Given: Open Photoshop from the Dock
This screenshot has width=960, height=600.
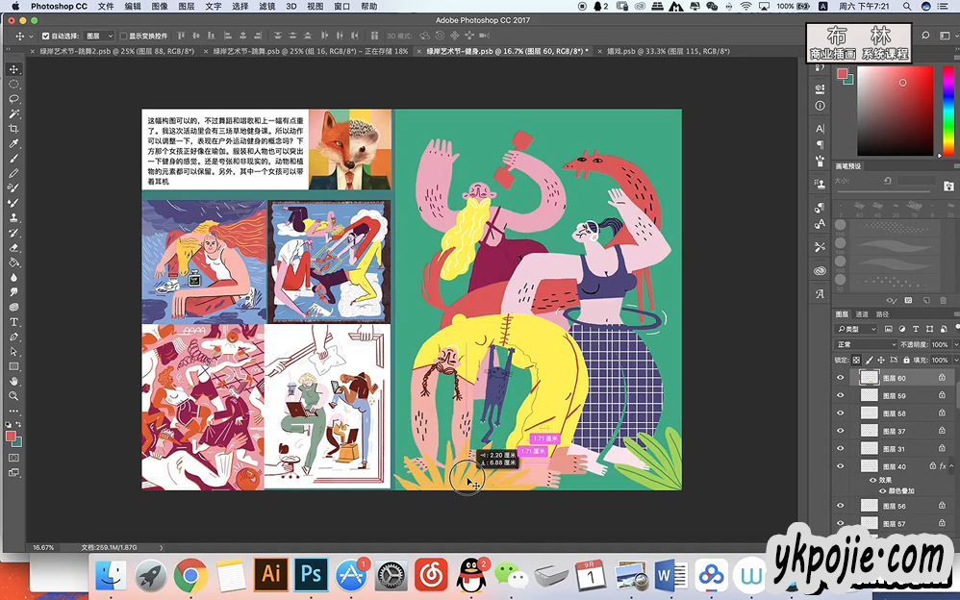Looking at the screenshot, I should 311,575.
